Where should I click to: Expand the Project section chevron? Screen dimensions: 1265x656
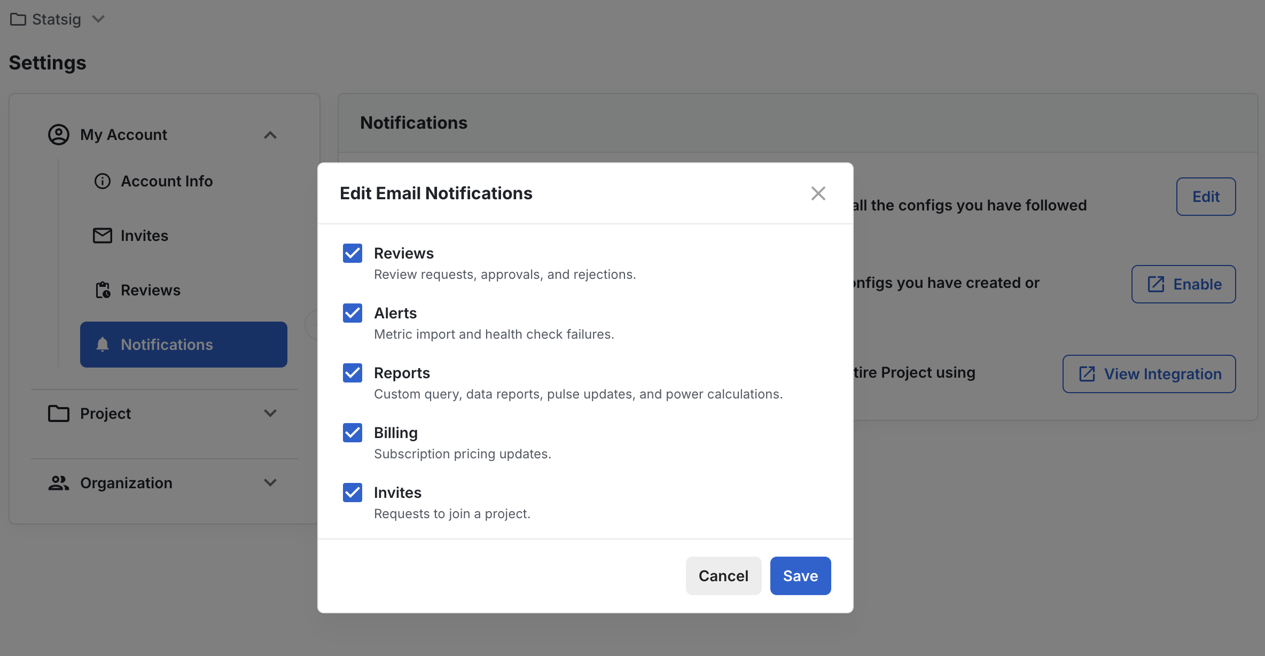(x=270, y=413)
